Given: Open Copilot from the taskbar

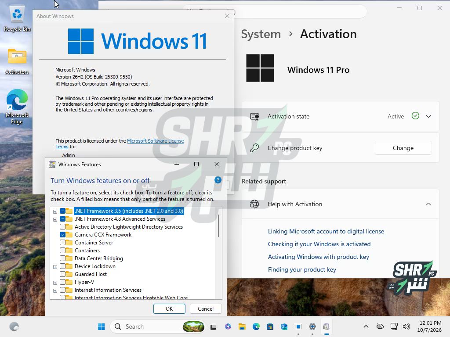Looking at the screenshot, I should [228, 326].
